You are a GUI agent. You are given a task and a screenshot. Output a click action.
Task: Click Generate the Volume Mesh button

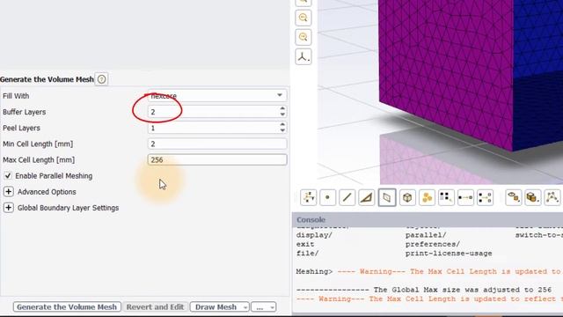point(67,307)
